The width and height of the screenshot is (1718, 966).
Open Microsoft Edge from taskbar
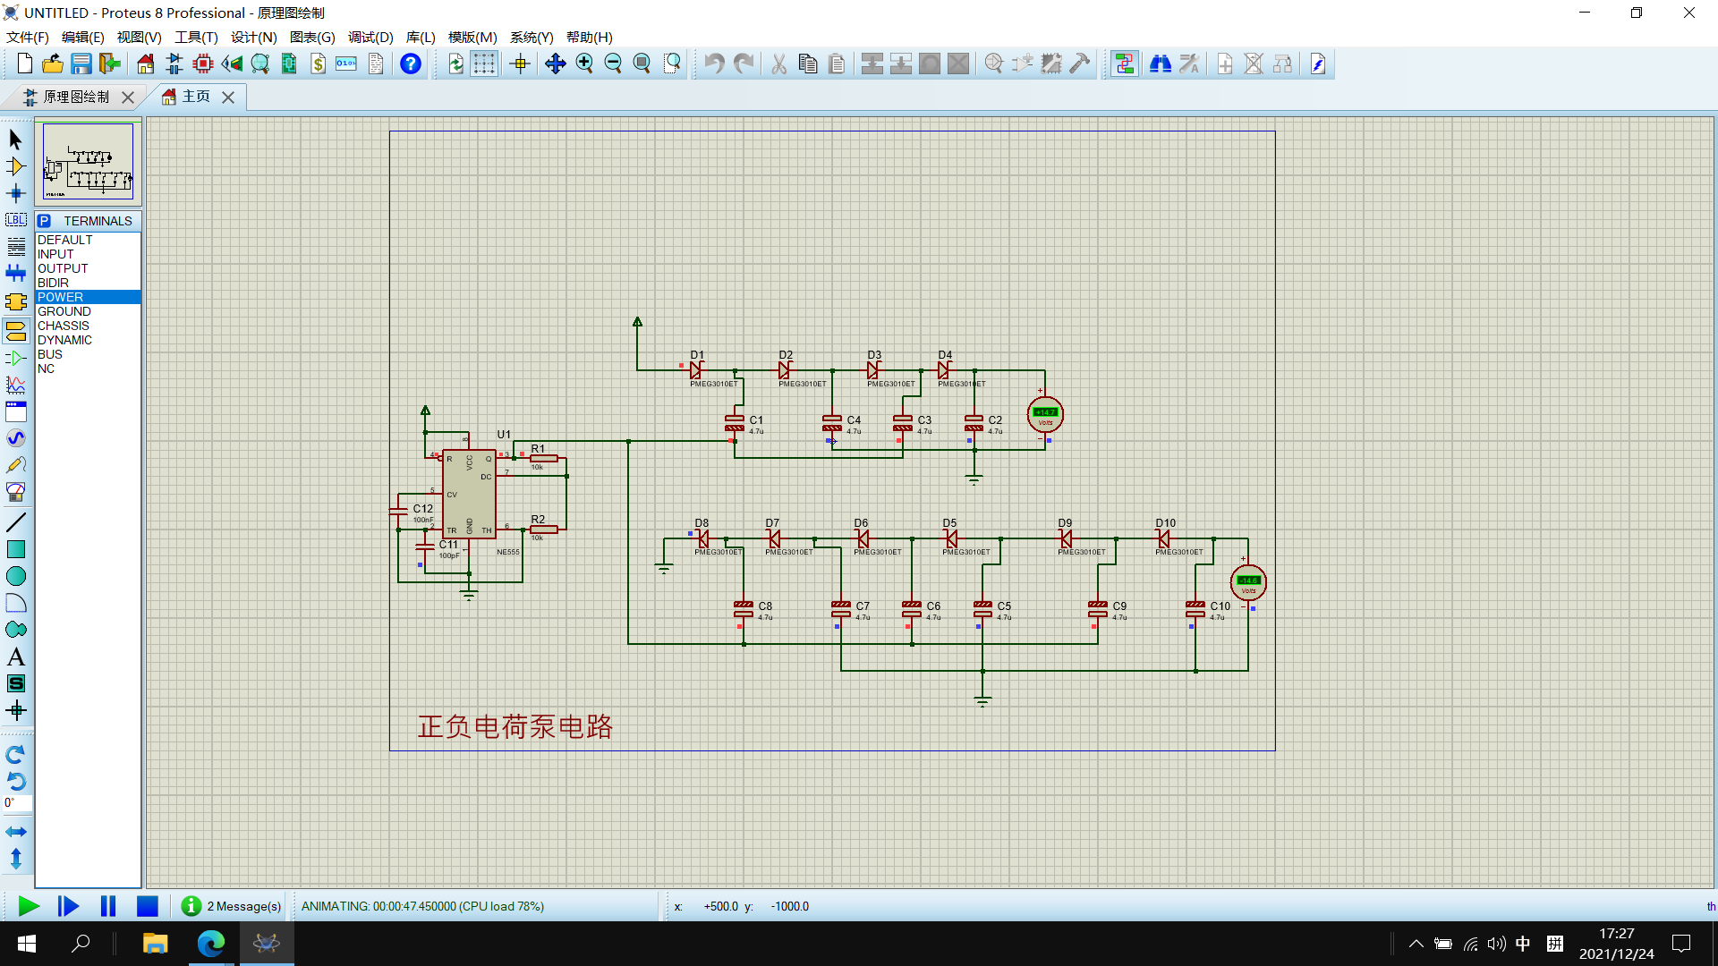tap(211, 944)
